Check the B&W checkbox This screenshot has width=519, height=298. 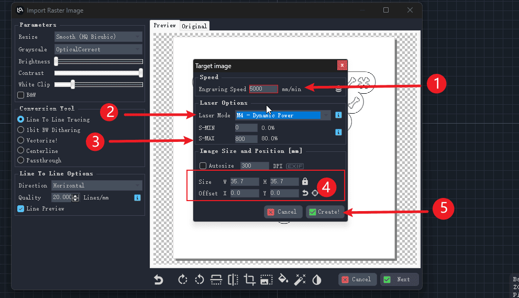(x=21, y=95)
